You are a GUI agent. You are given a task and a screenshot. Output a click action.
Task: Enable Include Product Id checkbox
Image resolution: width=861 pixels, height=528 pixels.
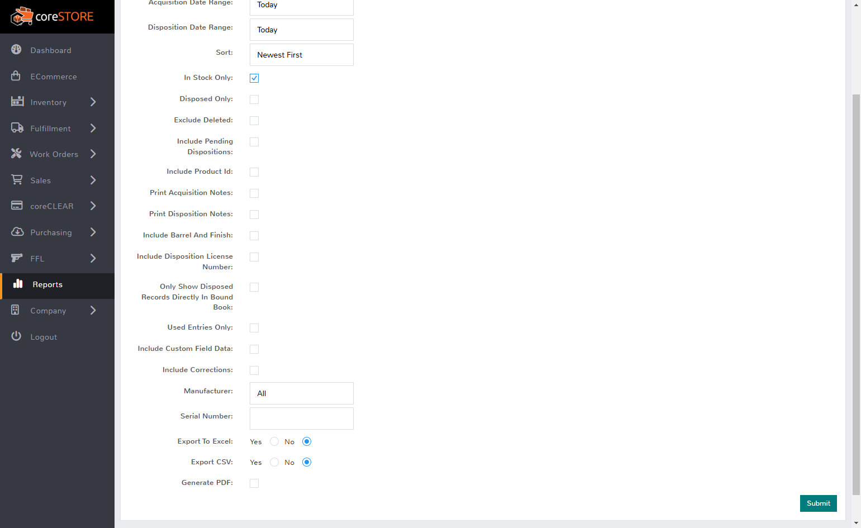point(254,172)
